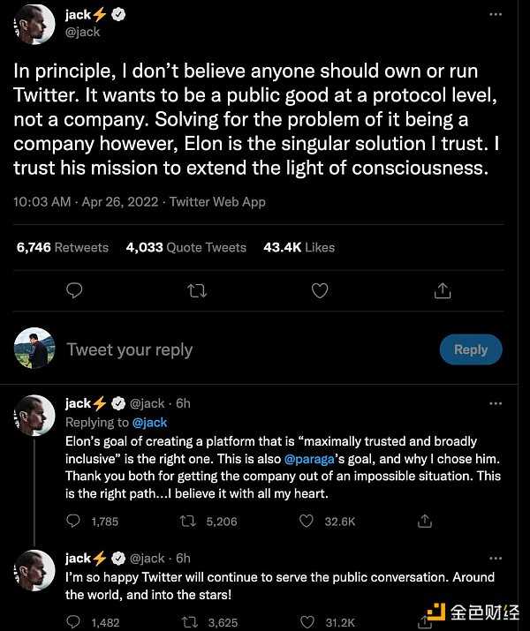Click the retweet icon under the main tweet

pyautogui.click(x=198, y=290)
